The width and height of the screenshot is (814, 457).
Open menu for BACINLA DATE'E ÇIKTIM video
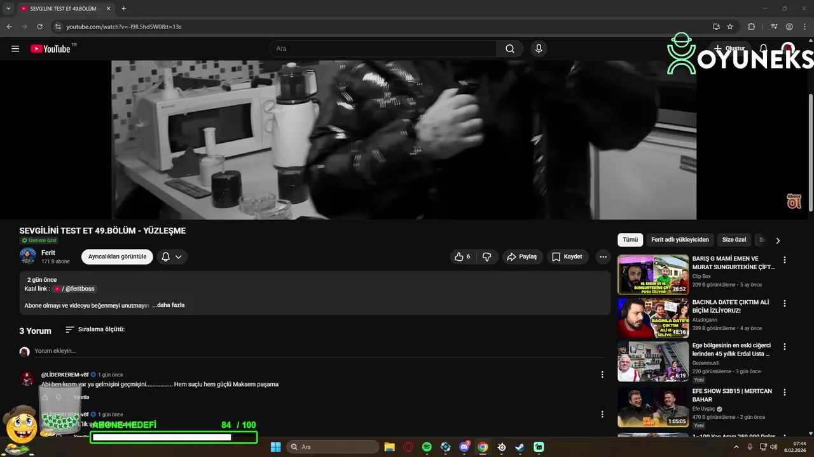tap(784, 303)
